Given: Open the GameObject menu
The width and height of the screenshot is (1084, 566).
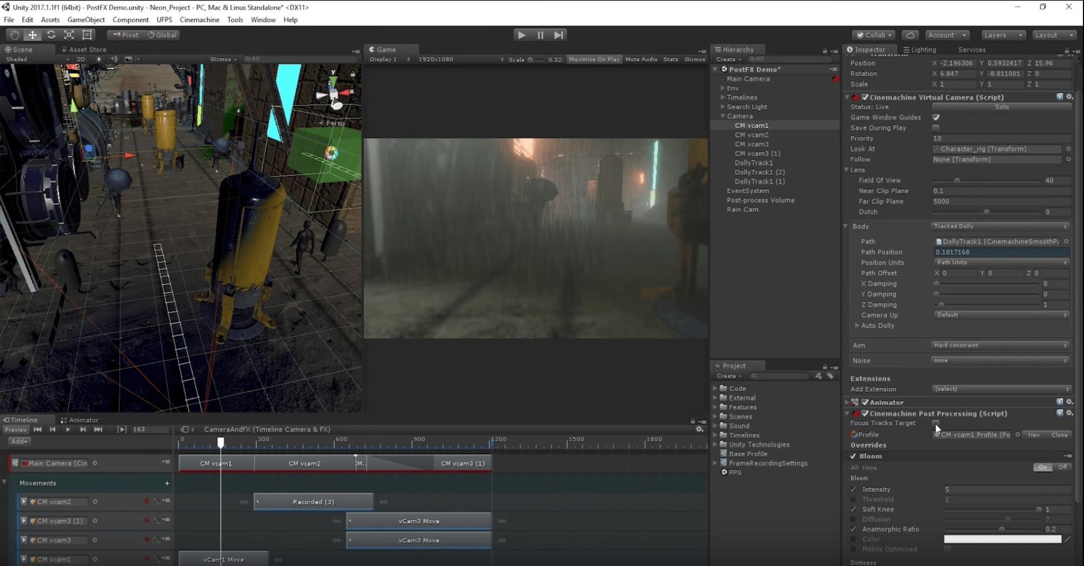Looking at the screenshot, I should [x=86, y=19].
